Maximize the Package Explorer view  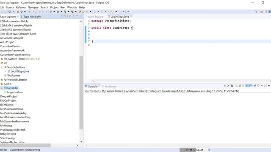click(80, 16)
